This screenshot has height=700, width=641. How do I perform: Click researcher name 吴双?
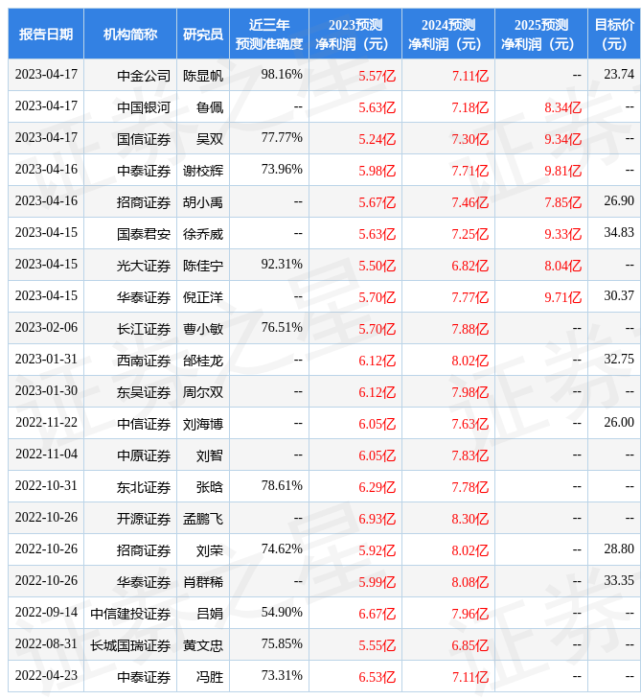(x=210, y=139)
